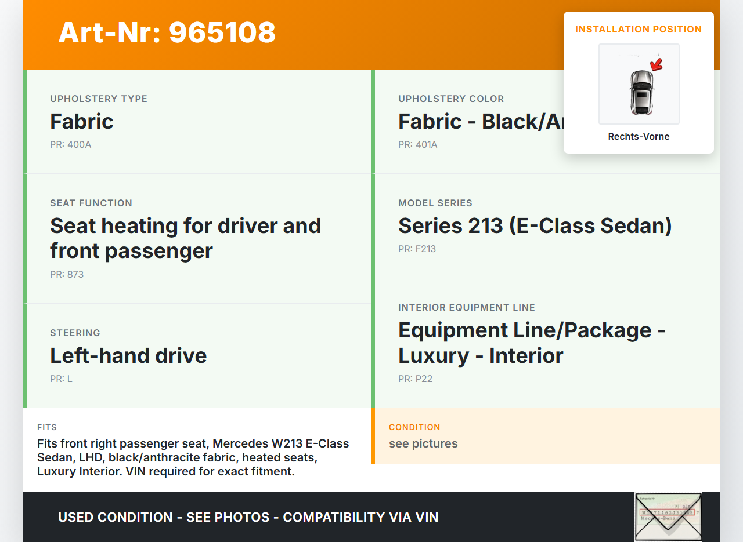Click PR: P22 code
Screen dimensions: 743x542
[415, 379]
